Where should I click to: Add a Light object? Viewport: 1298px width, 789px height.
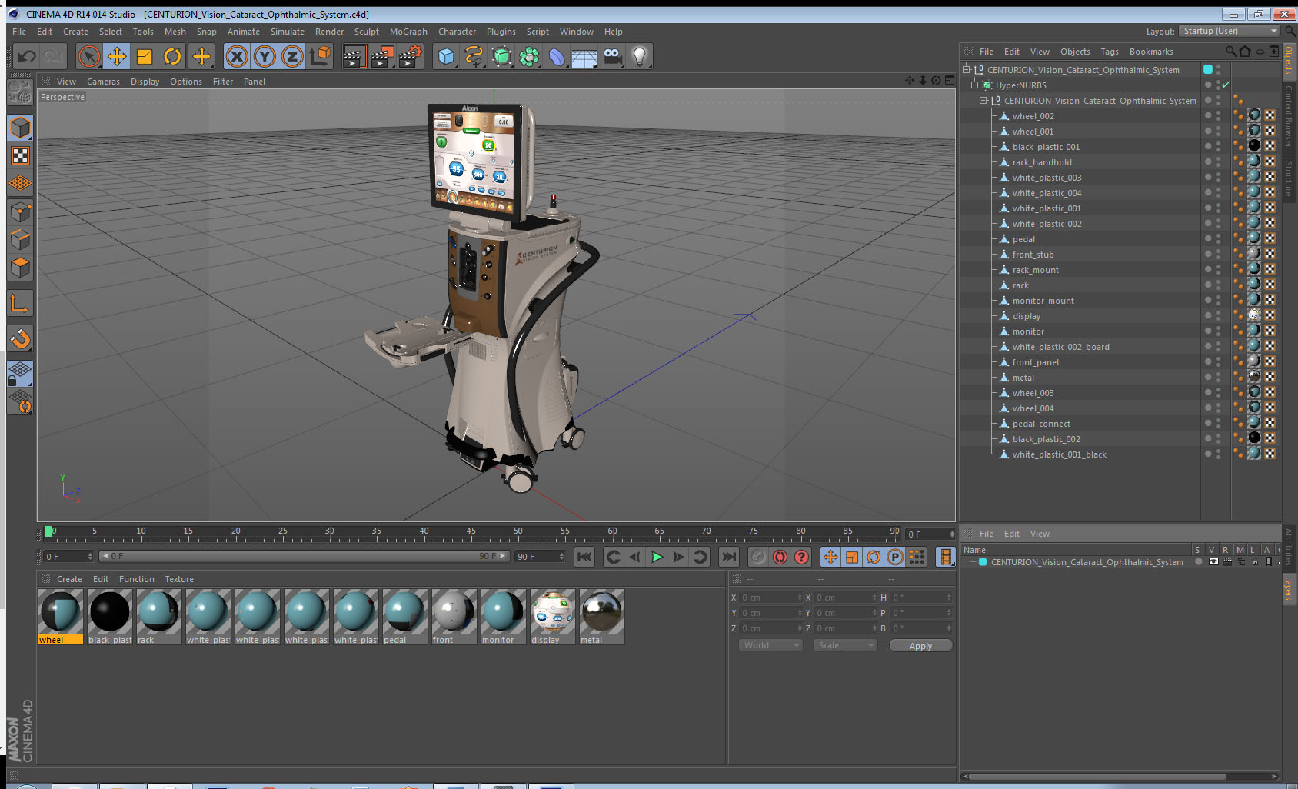point(640,56)
